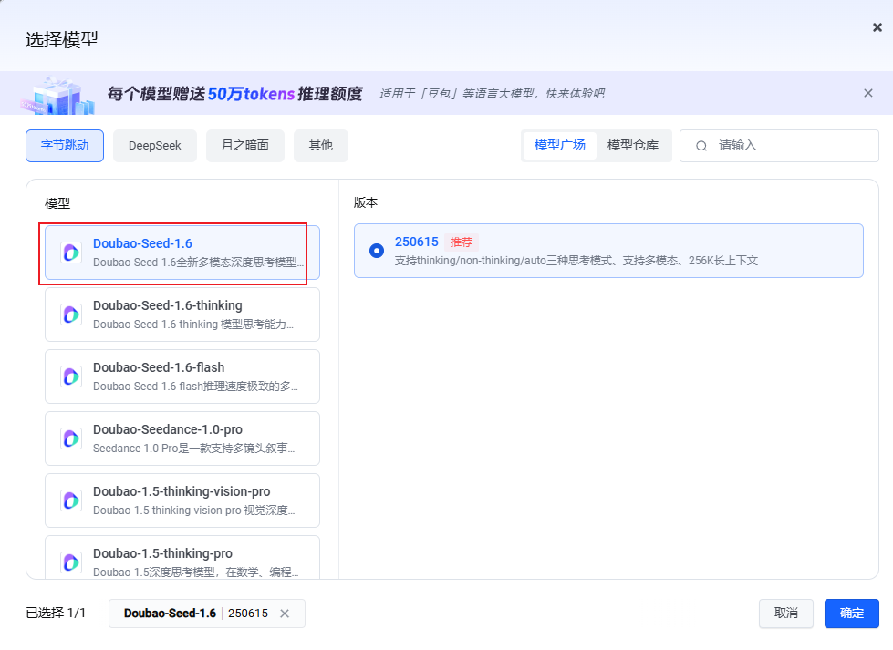The width and height of the screenshot is (893, 650).
Task: Close the 选择模型 dialog
Action: point(877,27)
